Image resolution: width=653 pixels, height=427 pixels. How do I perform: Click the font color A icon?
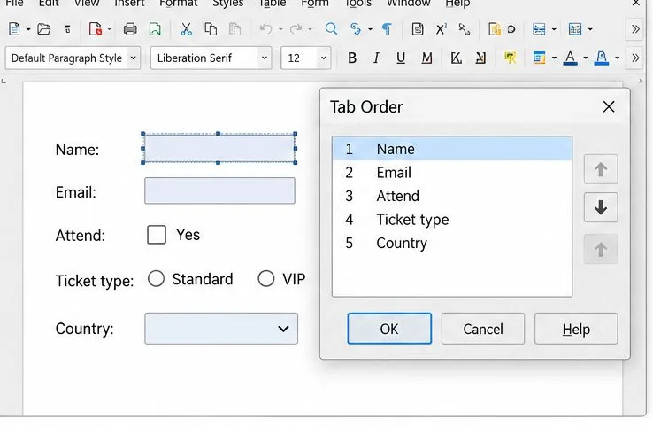(570, 58)
